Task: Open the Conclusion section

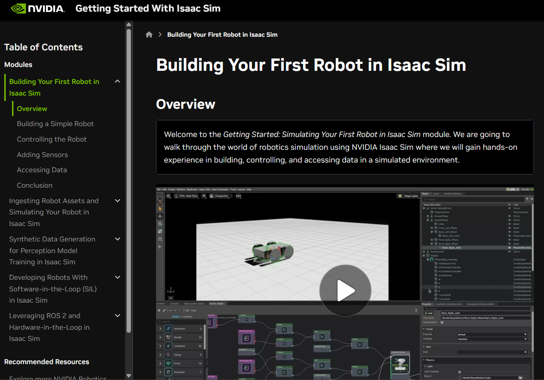Action: [x=35, y=185]
